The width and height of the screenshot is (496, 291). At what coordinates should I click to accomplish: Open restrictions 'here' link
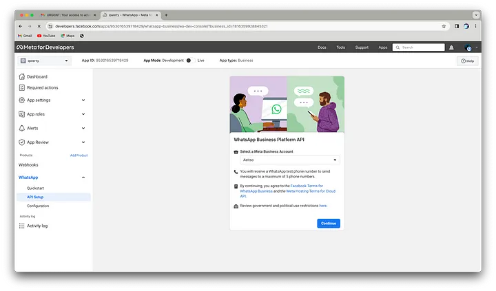pos(322,206)
